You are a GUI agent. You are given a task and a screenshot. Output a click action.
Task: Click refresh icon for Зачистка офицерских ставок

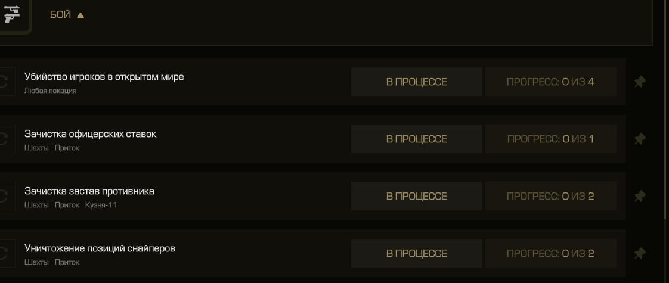[x=5, y=139]
